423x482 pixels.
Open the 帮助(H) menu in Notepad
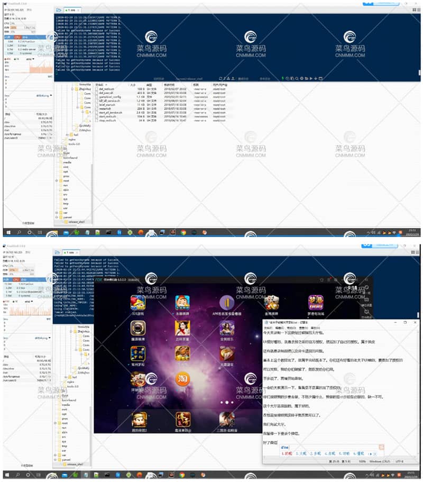click(x=315, y=328)
